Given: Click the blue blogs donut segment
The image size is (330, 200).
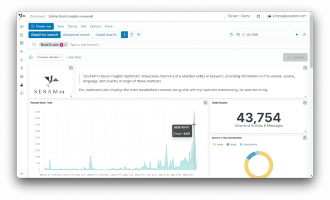Looking at the screenshot, I should pyautogui.click(x=251, y=156).
